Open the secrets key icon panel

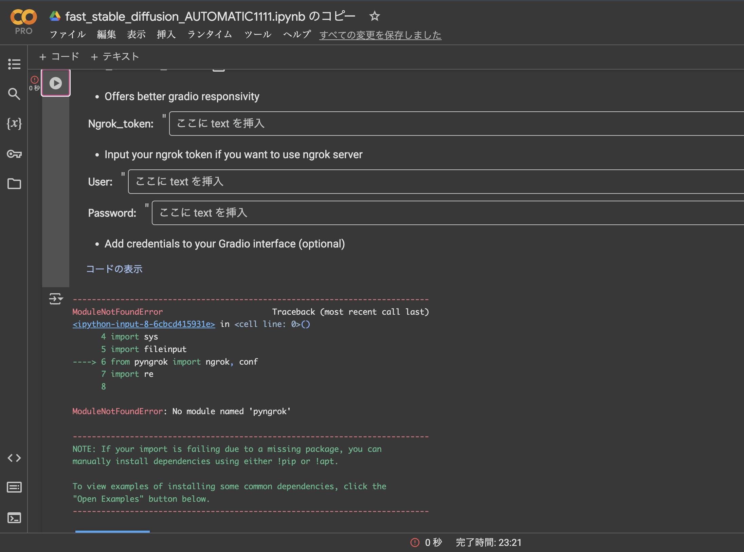coord(14,154)
